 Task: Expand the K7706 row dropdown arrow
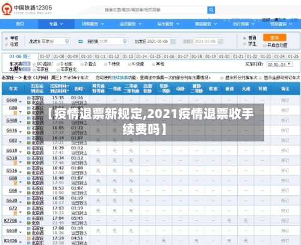pos(20,222)
